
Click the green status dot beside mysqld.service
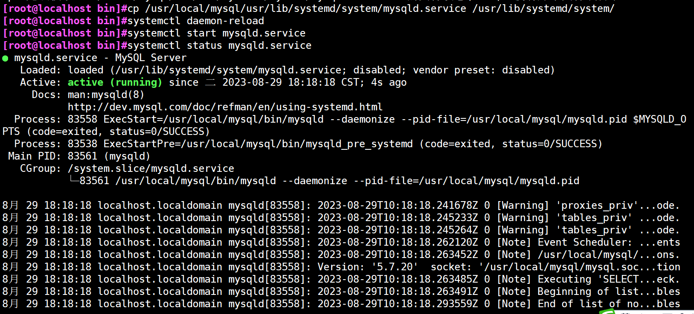coord(5,59)
